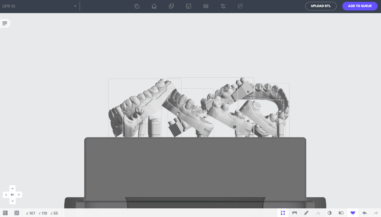Toggle the purple build platform visibility

[x=353, y=213]
